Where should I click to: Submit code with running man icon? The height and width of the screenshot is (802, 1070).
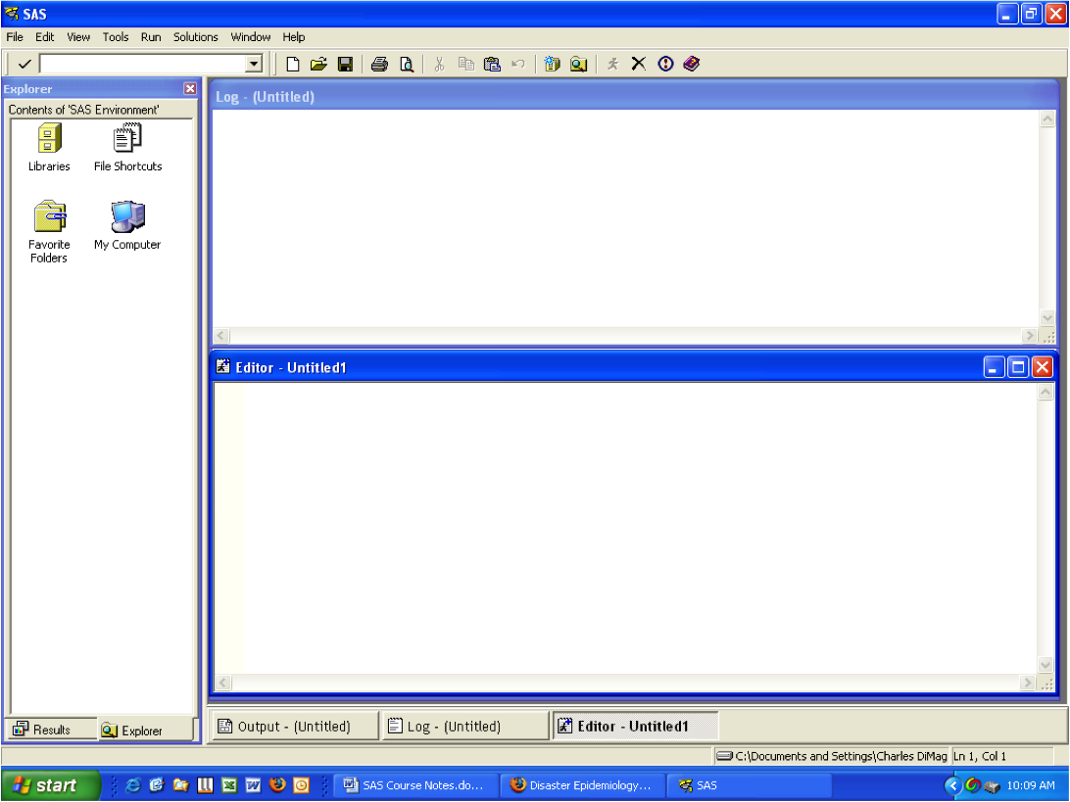coord(612,64)
